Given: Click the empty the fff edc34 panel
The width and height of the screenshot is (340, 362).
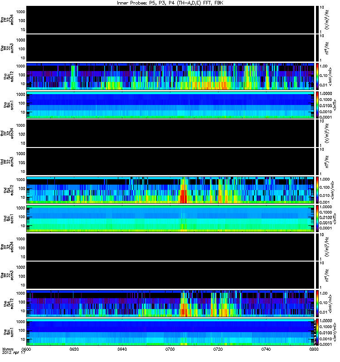Looking at the screenshot, I should click(x=170, y=247).
